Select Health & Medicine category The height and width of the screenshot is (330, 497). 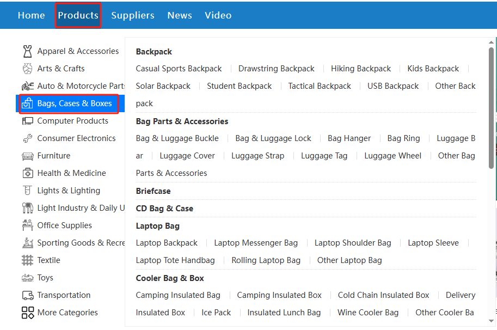[72, 173]
